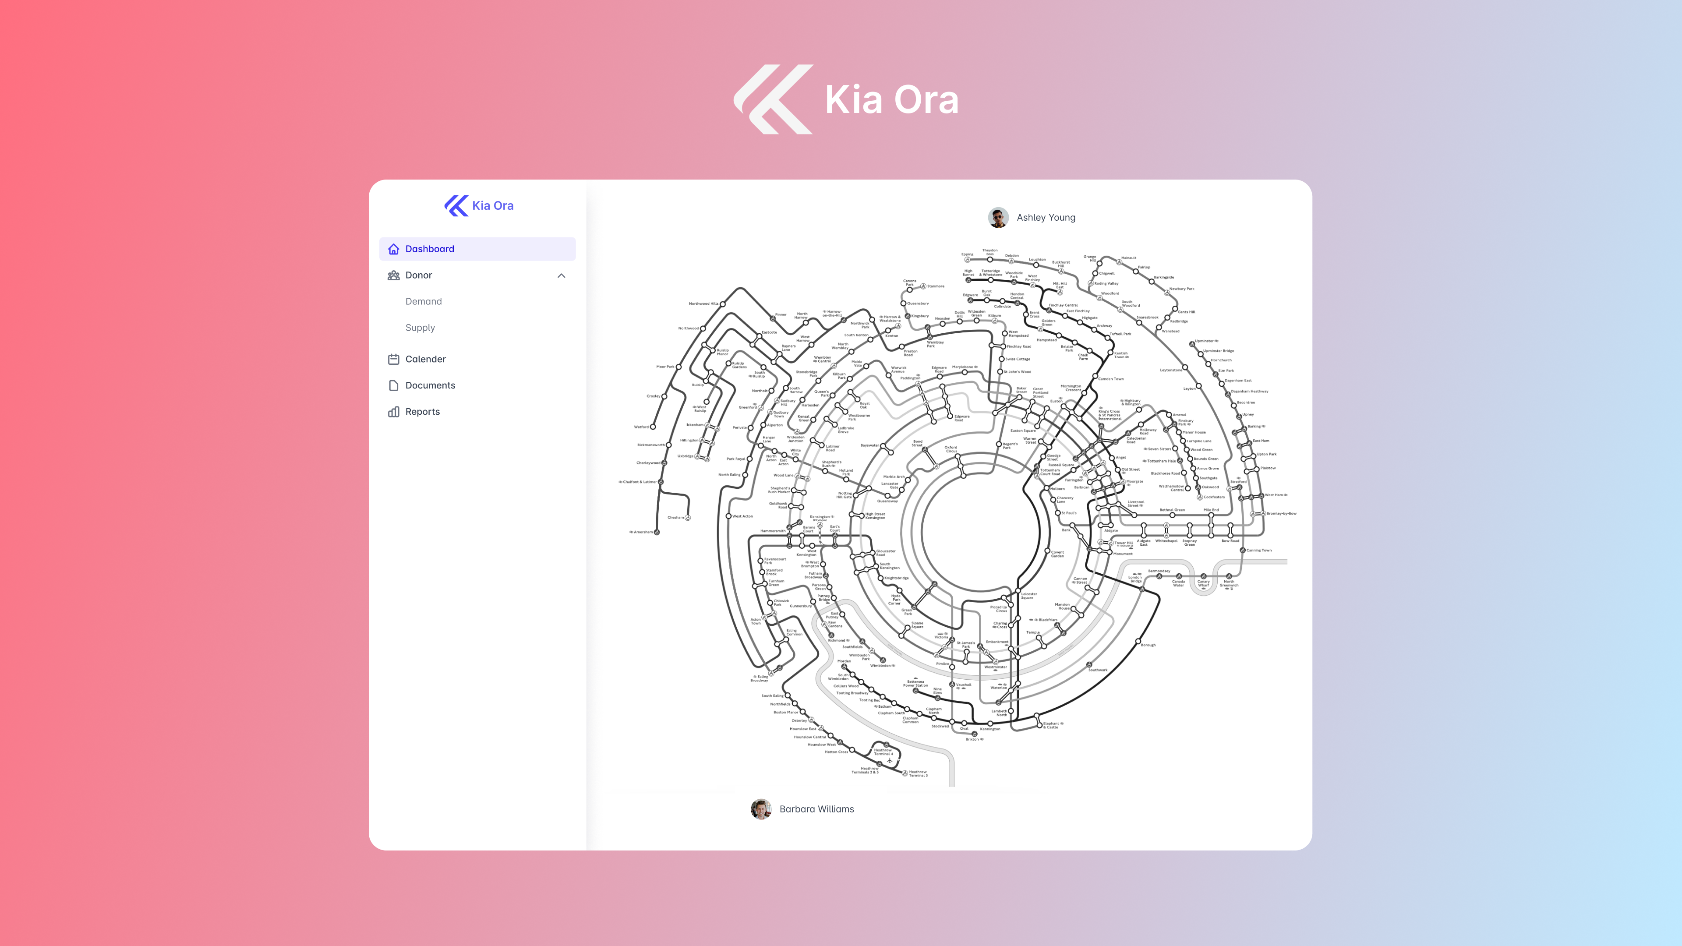This screenshot has width=1682, height=946.
Task: Click the Documents file icon
Action: click(393, 385)
